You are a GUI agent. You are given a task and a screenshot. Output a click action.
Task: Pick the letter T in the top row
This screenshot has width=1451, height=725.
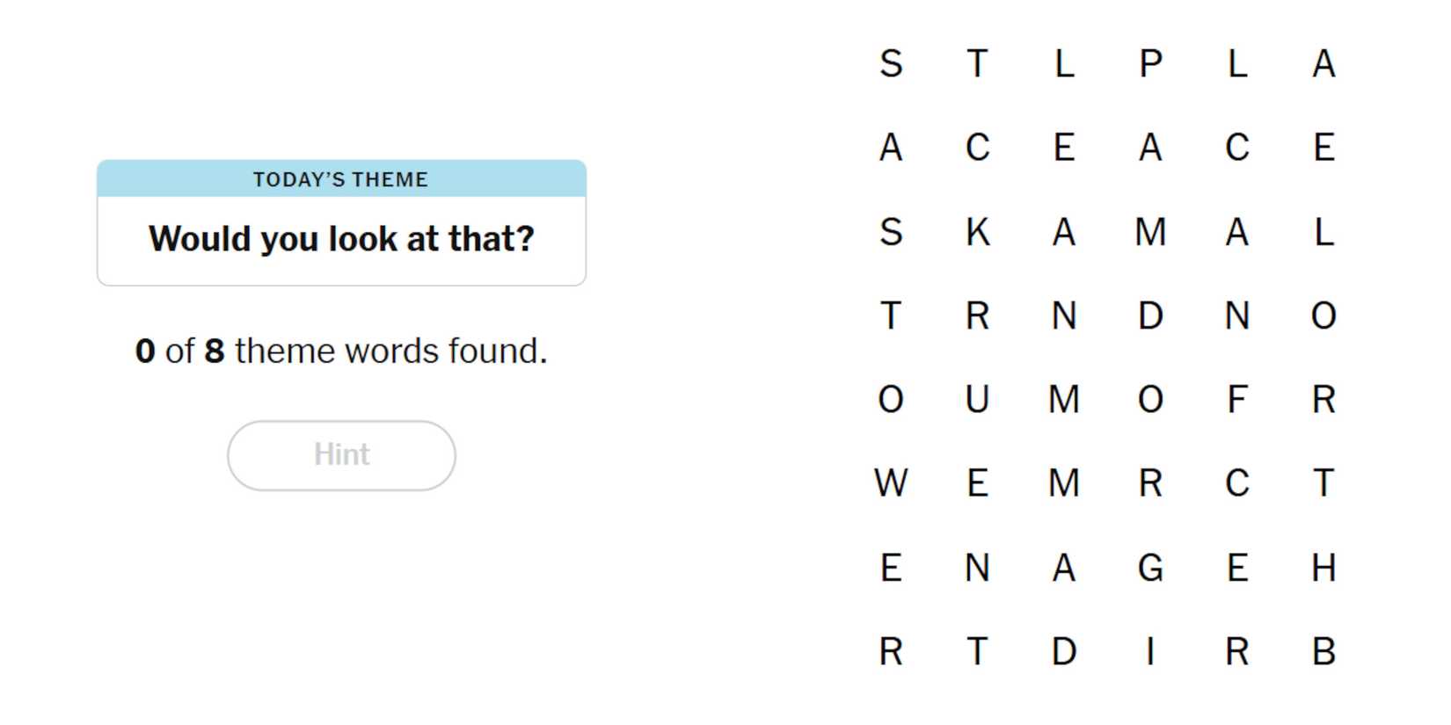coord(977,63)
